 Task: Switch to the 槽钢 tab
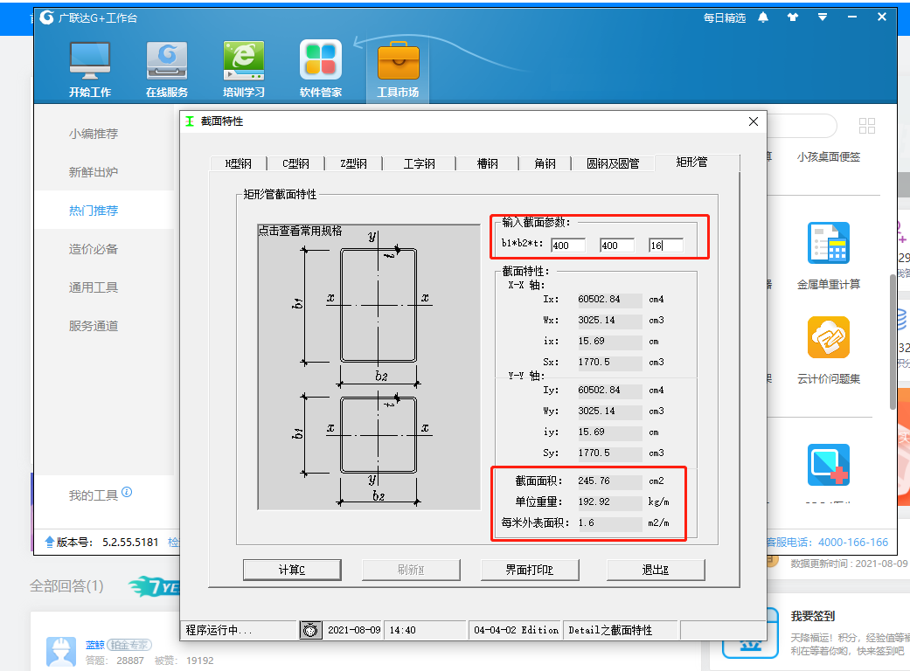(488, 163)
